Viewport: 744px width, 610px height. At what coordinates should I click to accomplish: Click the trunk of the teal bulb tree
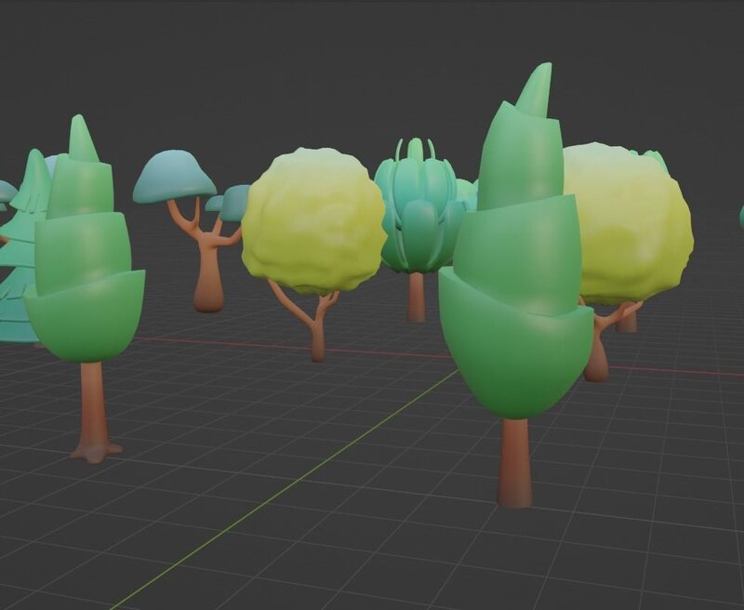tap(417, 296)
